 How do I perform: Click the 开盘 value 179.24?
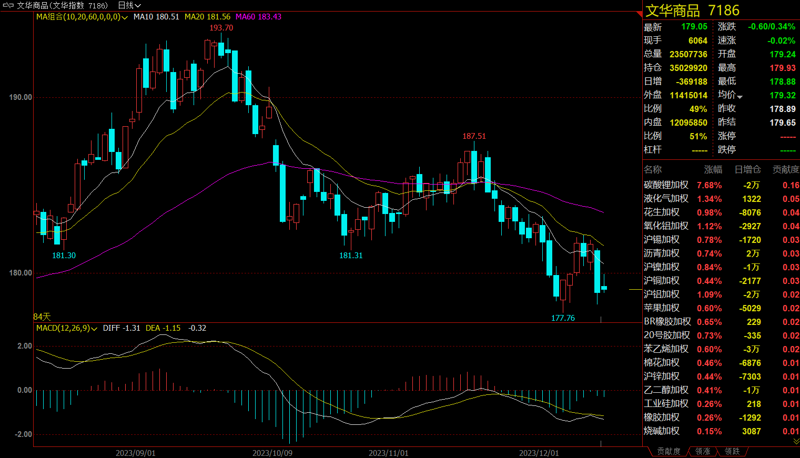(783, 54)
